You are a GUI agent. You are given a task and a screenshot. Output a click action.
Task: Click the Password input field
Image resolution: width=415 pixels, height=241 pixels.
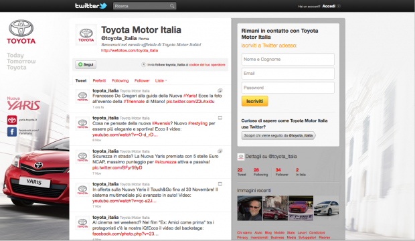[288, 88]
